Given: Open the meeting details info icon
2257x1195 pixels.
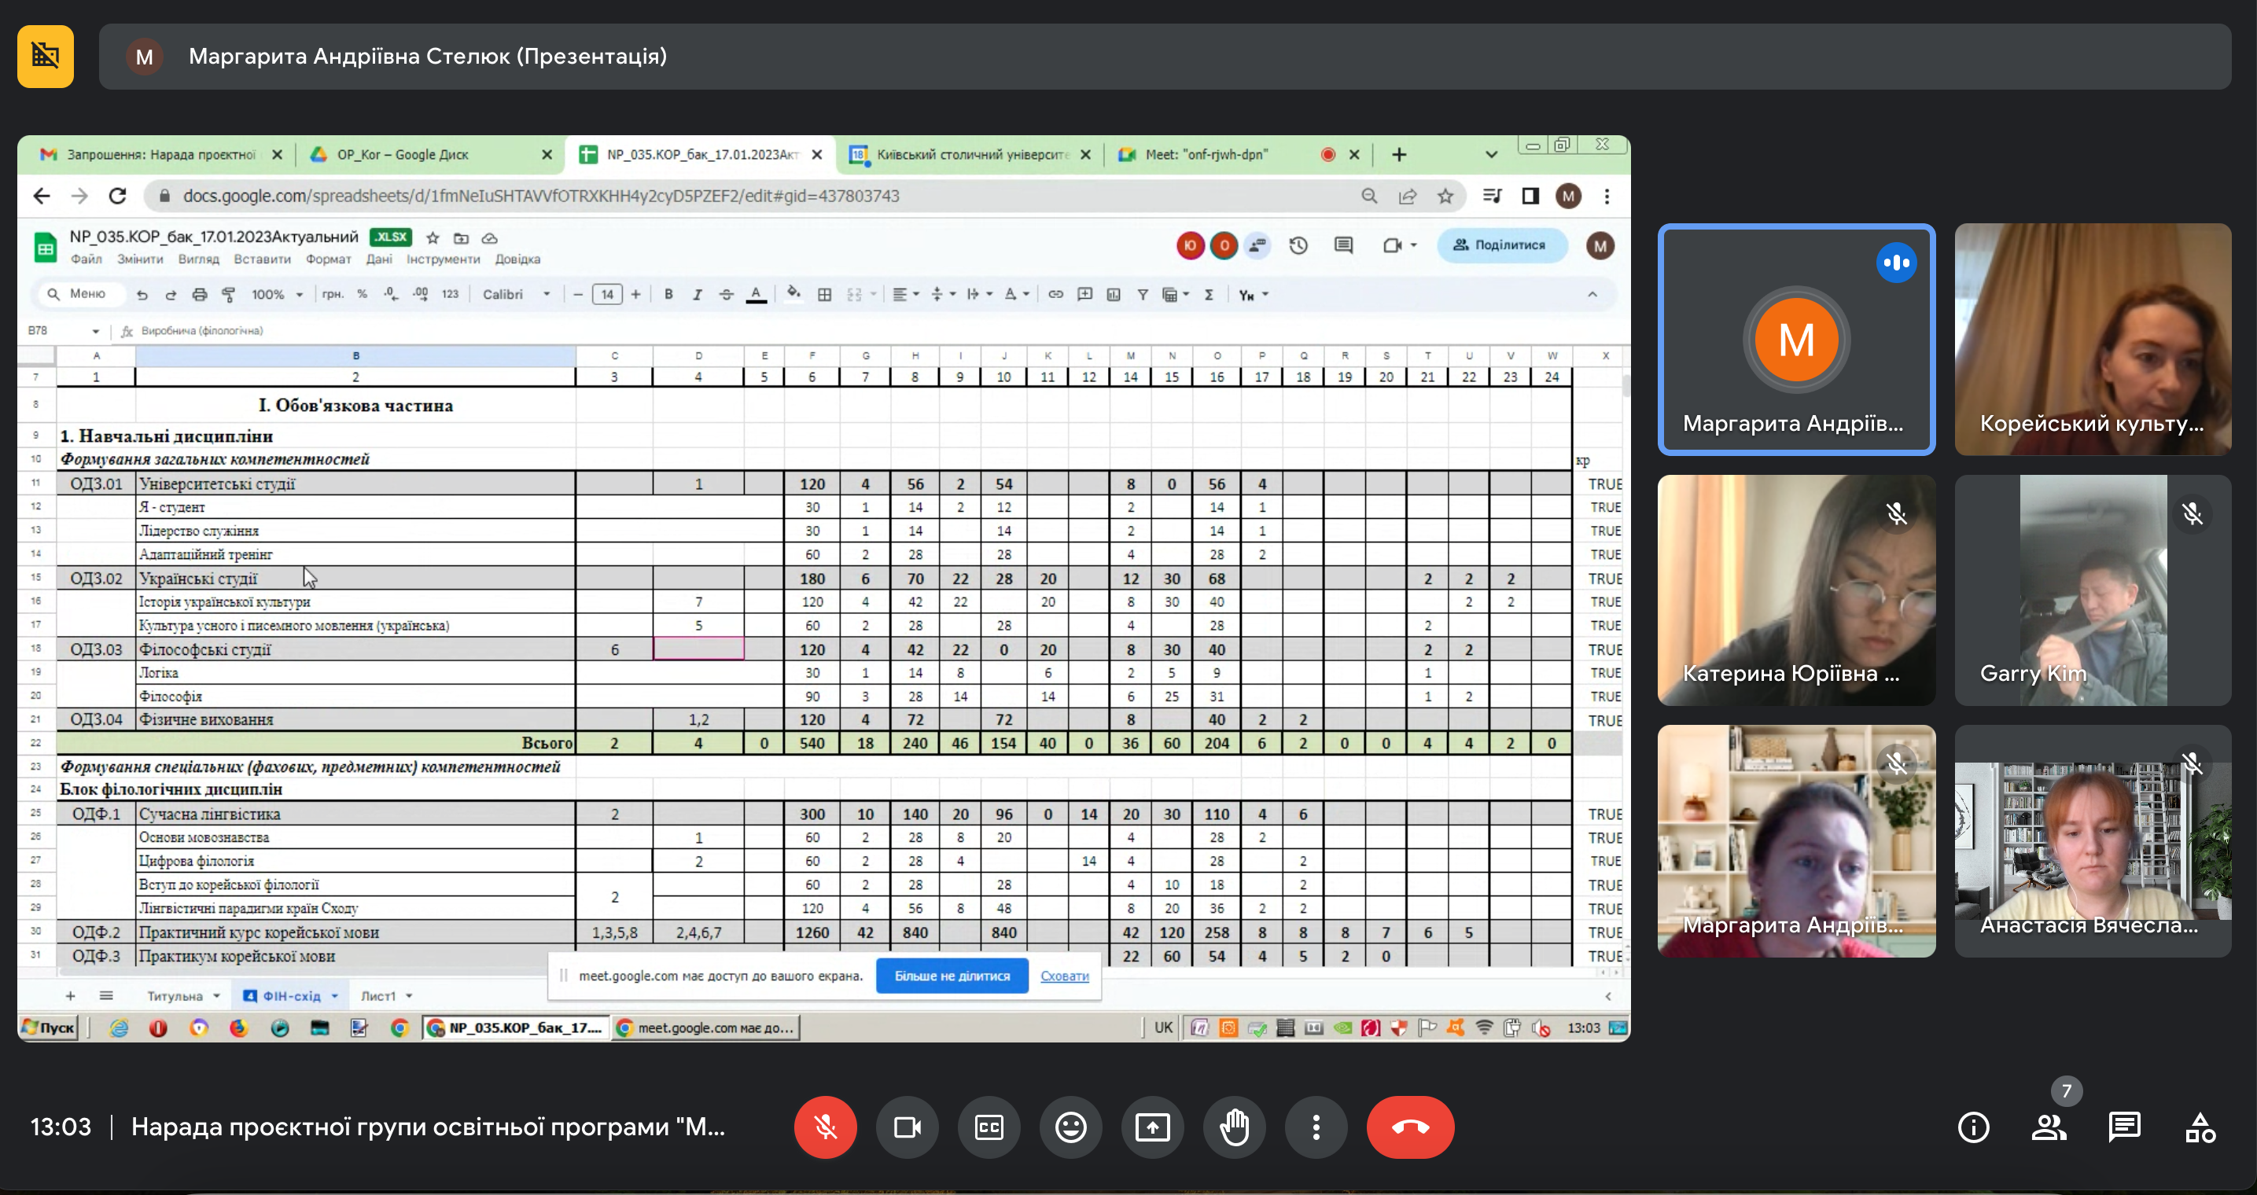Looking at the screenshot, I should (1973, 1127).
